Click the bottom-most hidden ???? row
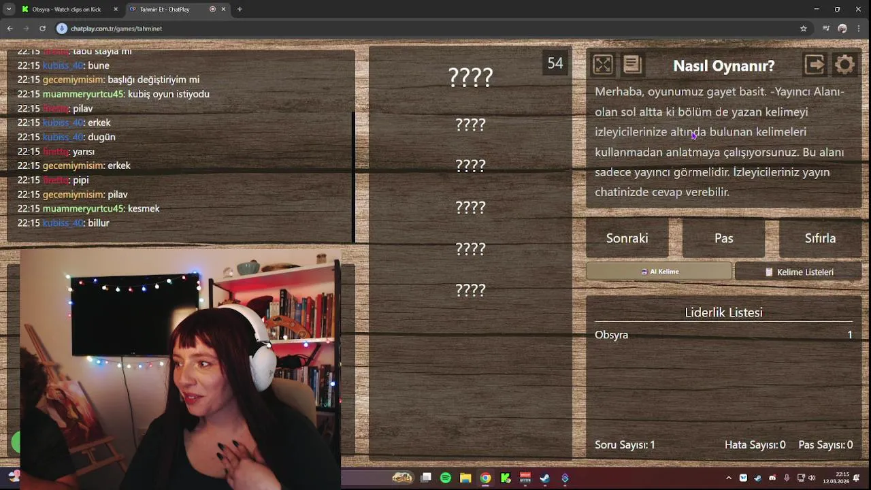This screenshot has height=490, width=871. point(470,291)
